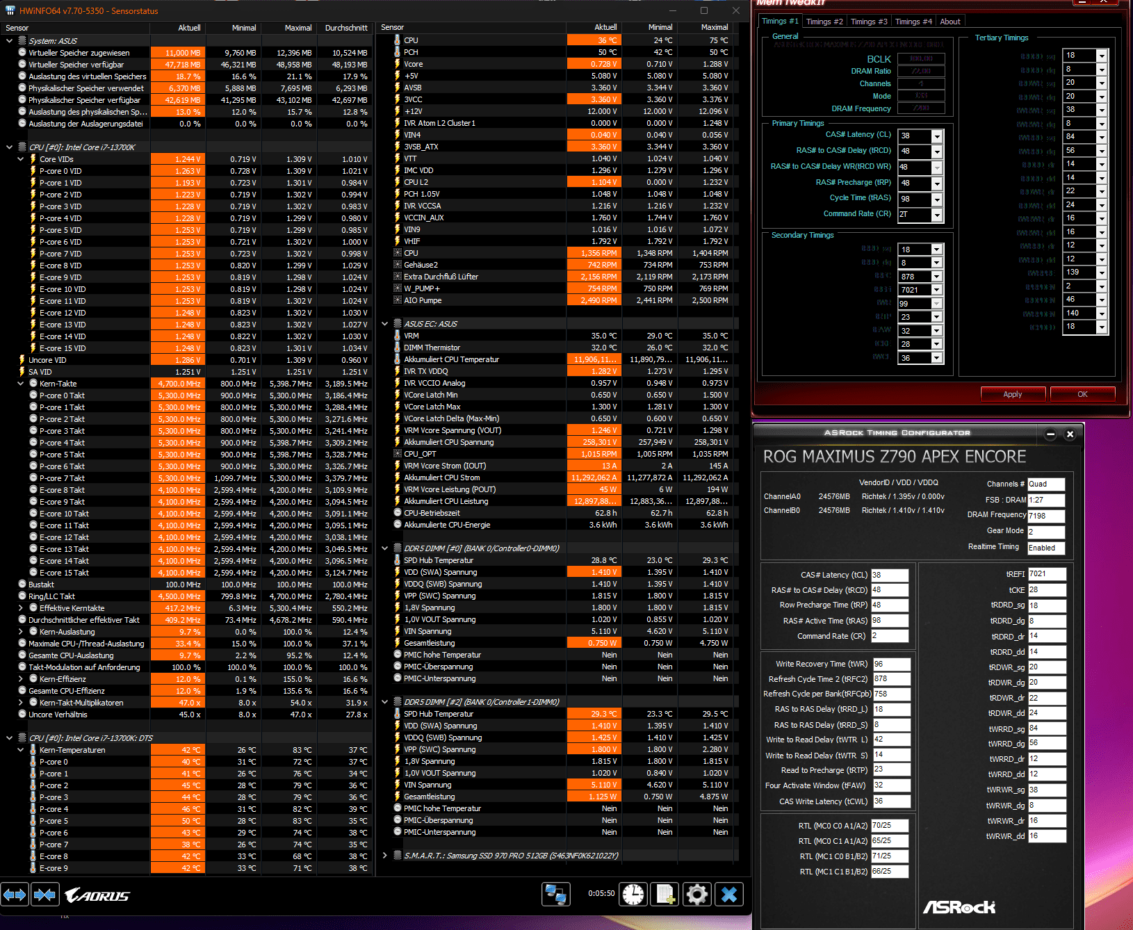Select the Timings #1 tab

coord(780,21)
